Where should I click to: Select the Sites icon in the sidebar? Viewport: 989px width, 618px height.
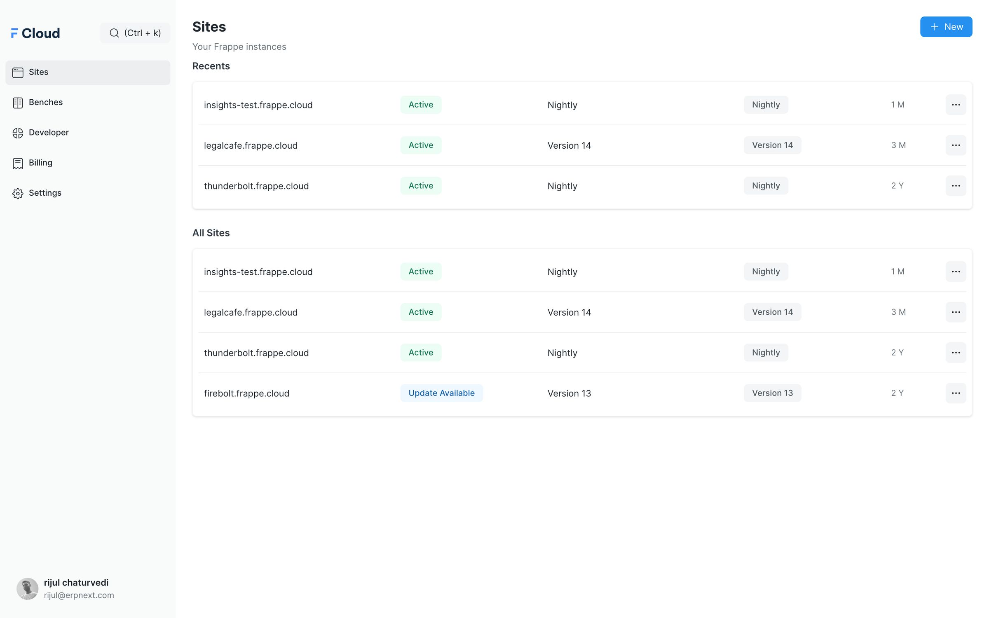(x=18, y=72)
